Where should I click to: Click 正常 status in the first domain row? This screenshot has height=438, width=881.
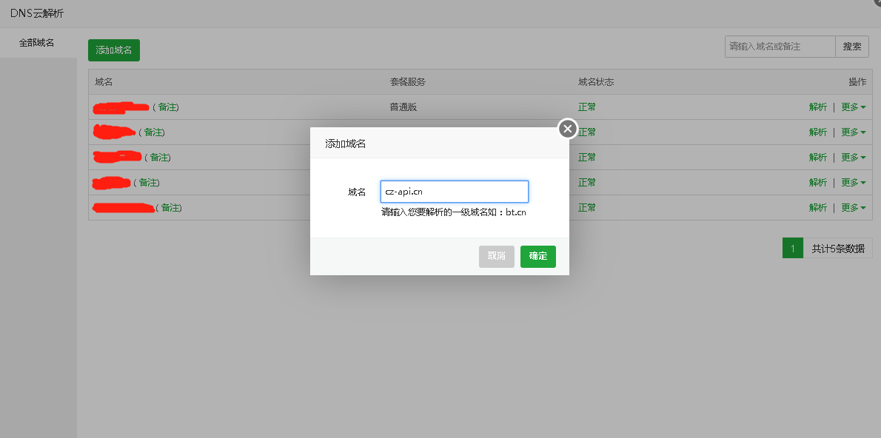pyautogui.click(x=586, y=107)
